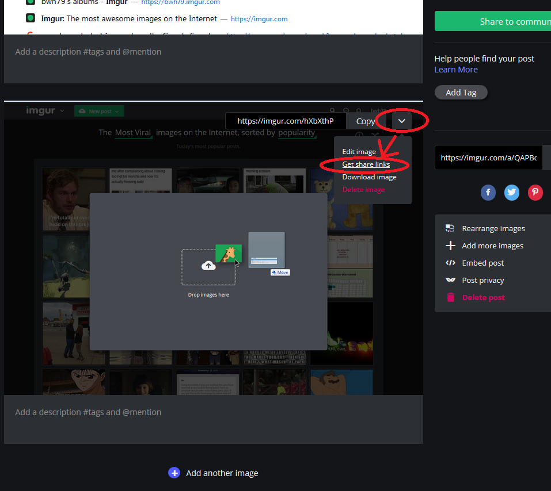Click the Add another image label

pos(222,473)
